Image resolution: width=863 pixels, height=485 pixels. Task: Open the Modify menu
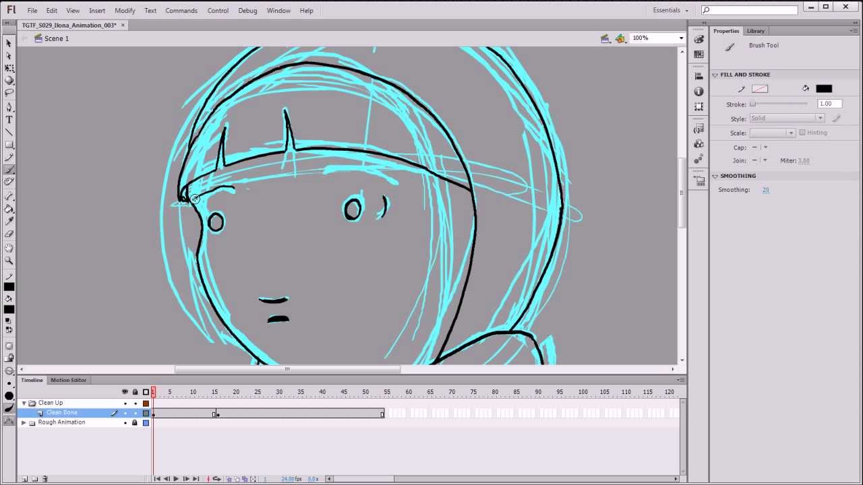click(125, 11)
